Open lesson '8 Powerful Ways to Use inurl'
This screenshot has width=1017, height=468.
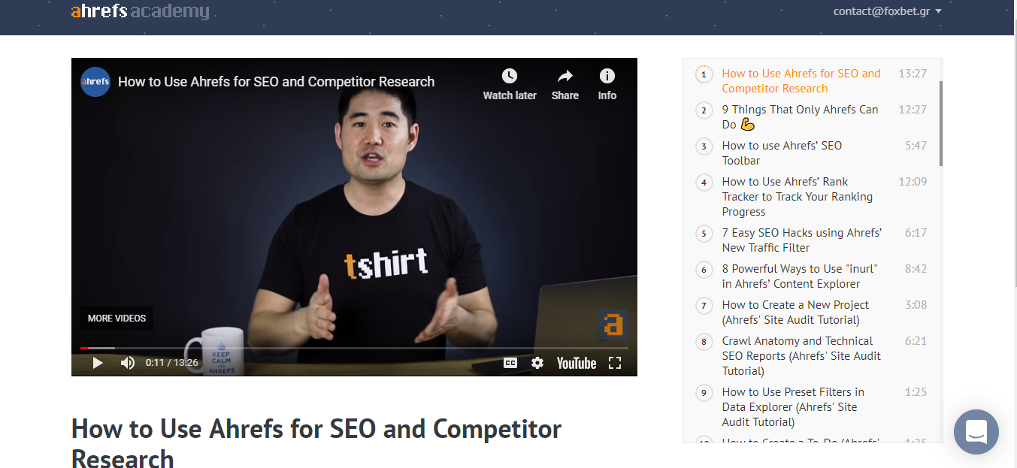[x=800, y=276]
